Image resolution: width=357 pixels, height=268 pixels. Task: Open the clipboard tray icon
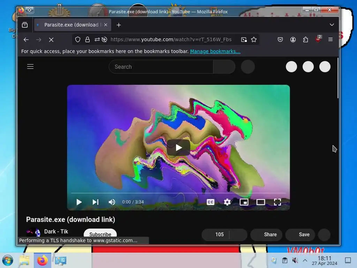tap(284, 260)
